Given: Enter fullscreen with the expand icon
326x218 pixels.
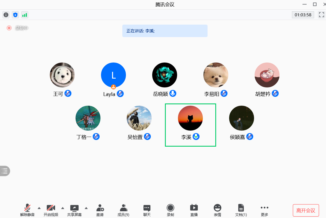Looking at the screenshot, I should pyautogui.click(x=321, y=15).
